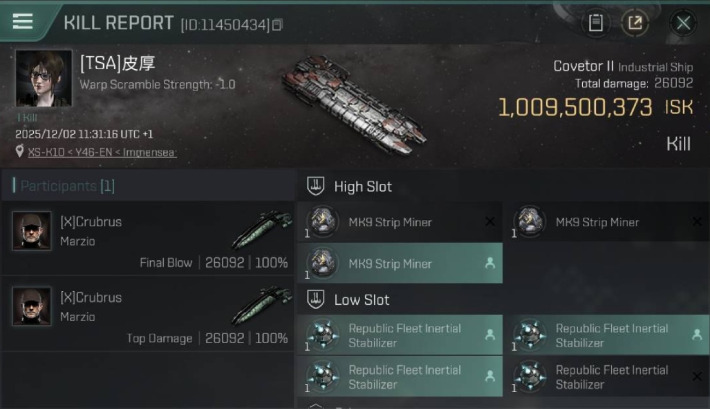This screenshot has width=710, height=409.
Task: Share the kill report
Action: pyautogui.click(x=635, y=23)
